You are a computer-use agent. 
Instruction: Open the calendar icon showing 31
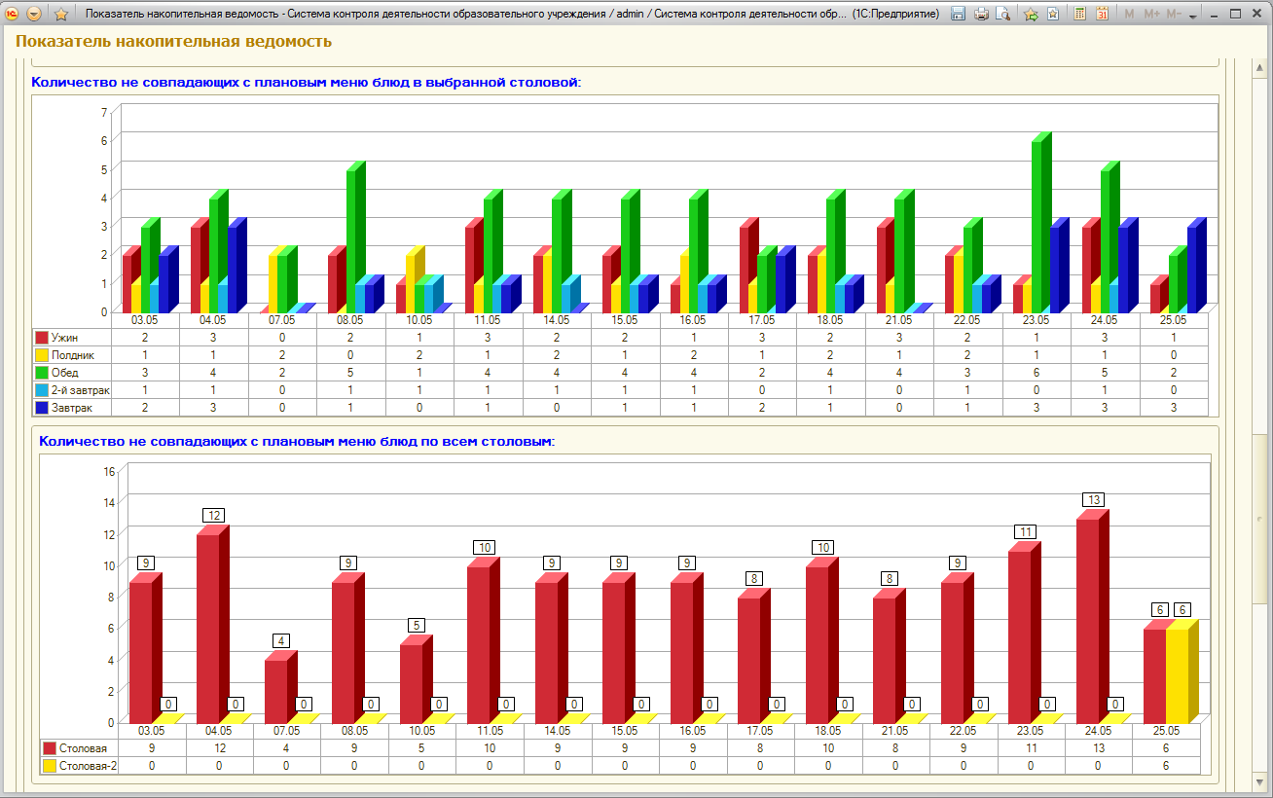click(1103, 14)
